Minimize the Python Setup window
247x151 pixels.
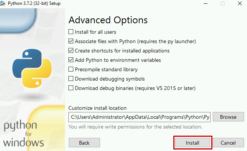pyautogui.click(x=205, y=3)
